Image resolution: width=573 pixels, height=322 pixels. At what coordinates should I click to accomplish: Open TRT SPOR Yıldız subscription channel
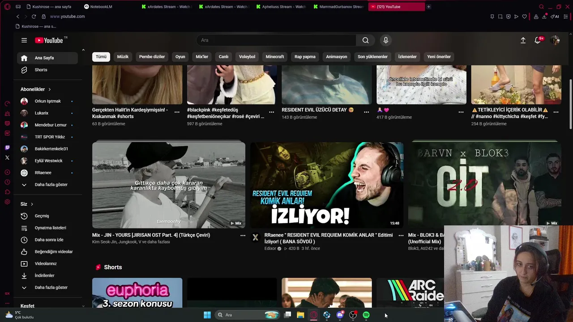tap(47, 137)
